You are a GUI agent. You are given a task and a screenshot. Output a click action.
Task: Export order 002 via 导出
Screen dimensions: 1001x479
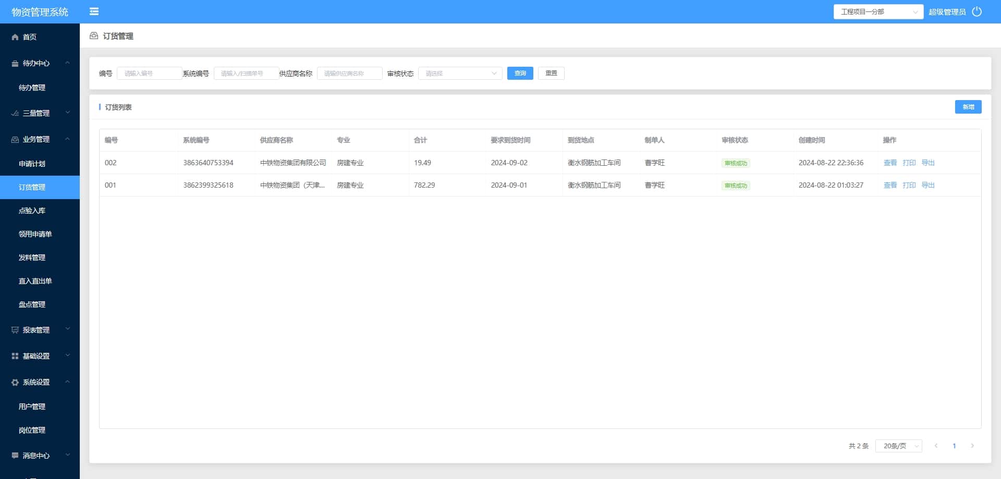(x=927, y=163)
